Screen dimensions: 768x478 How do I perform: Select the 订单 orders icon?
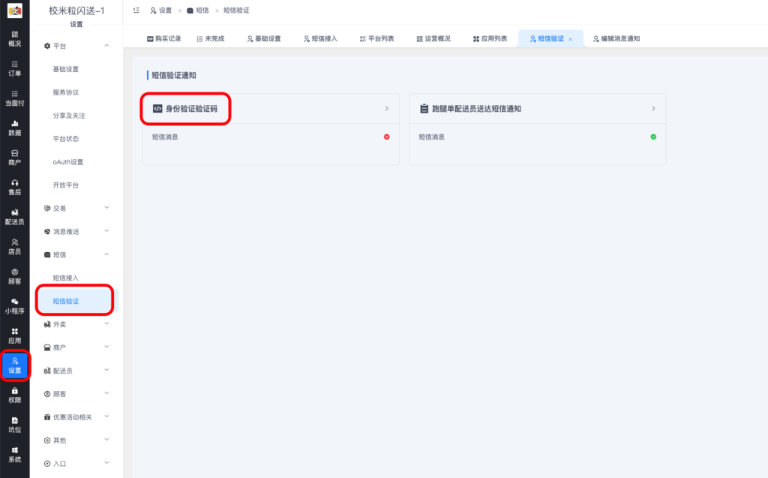(x=15, y=71)
